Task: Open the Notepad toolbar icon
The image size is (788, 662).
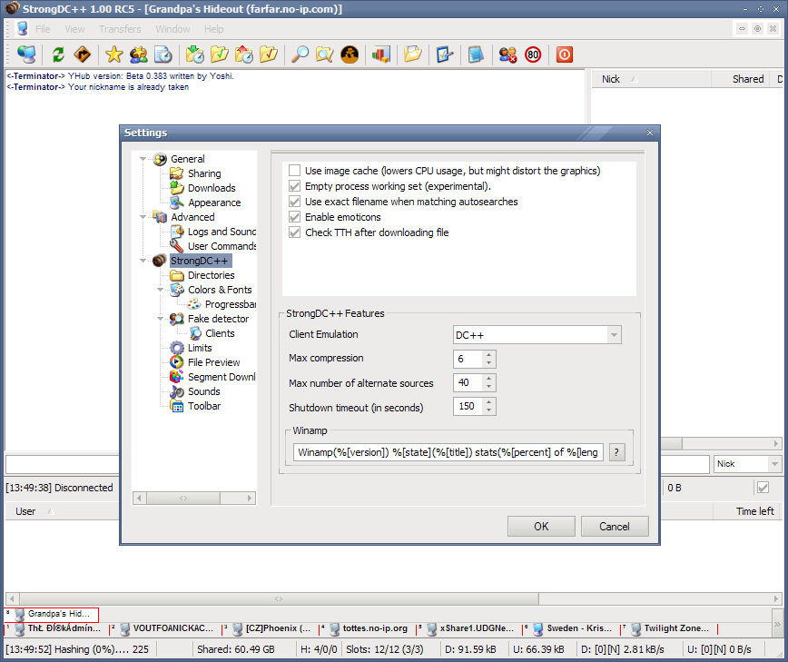Action: [x=476, y=54]
